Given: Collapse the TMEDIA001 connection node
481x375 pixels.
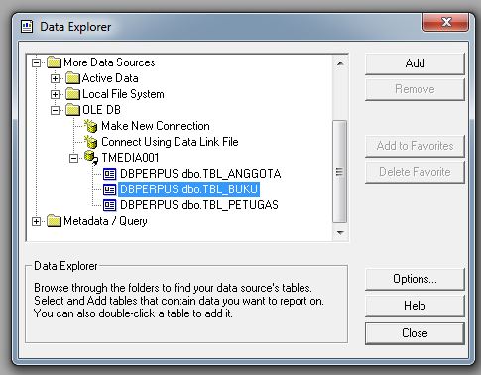Looking at the screenshot, I should [73, 158].
